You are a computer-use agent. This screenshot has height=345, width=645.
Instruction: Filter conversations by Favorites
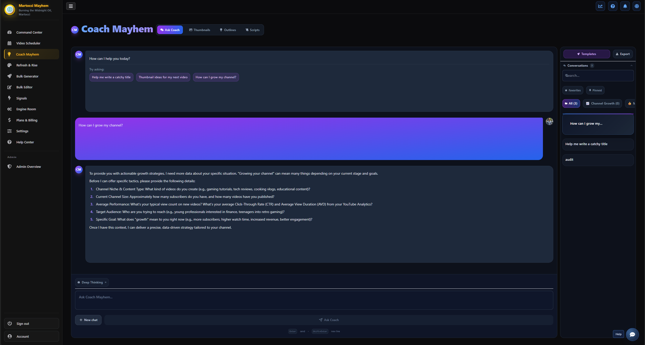point(573,90)
